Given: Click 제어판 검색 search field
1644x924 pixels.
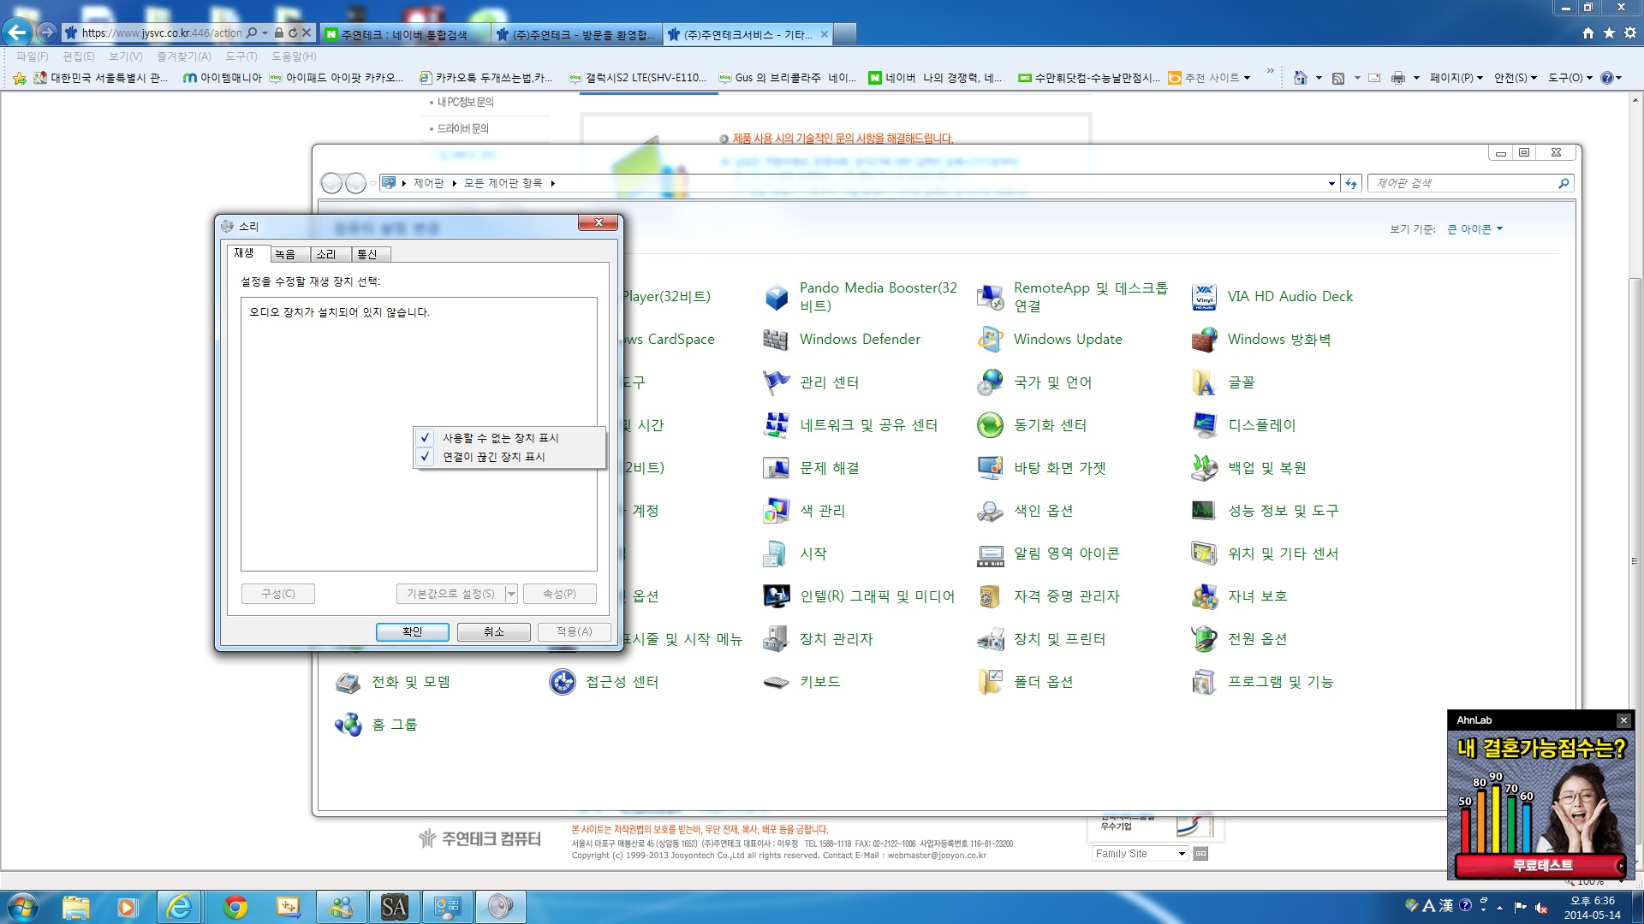Looking at the screenshot, I should (x=1470, y=183).
